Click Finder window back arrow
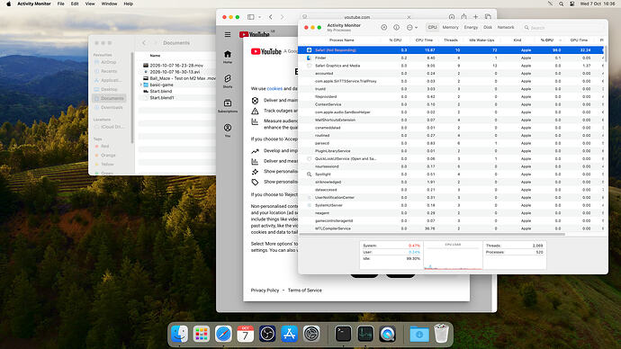 (x=144, y=43)
